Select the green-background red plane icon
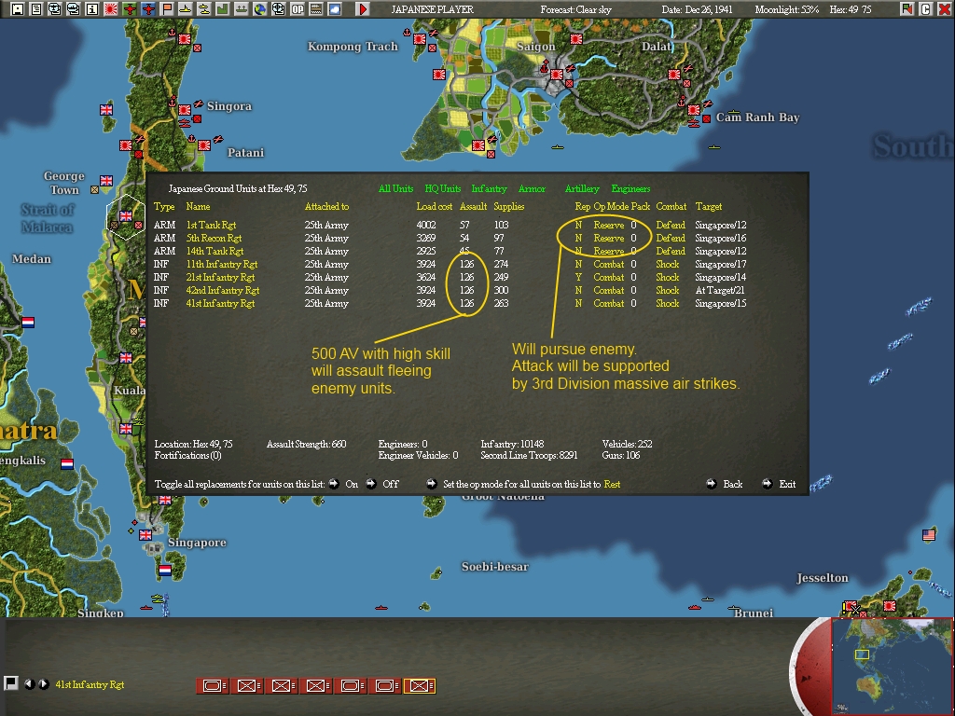 click(130, 9)
